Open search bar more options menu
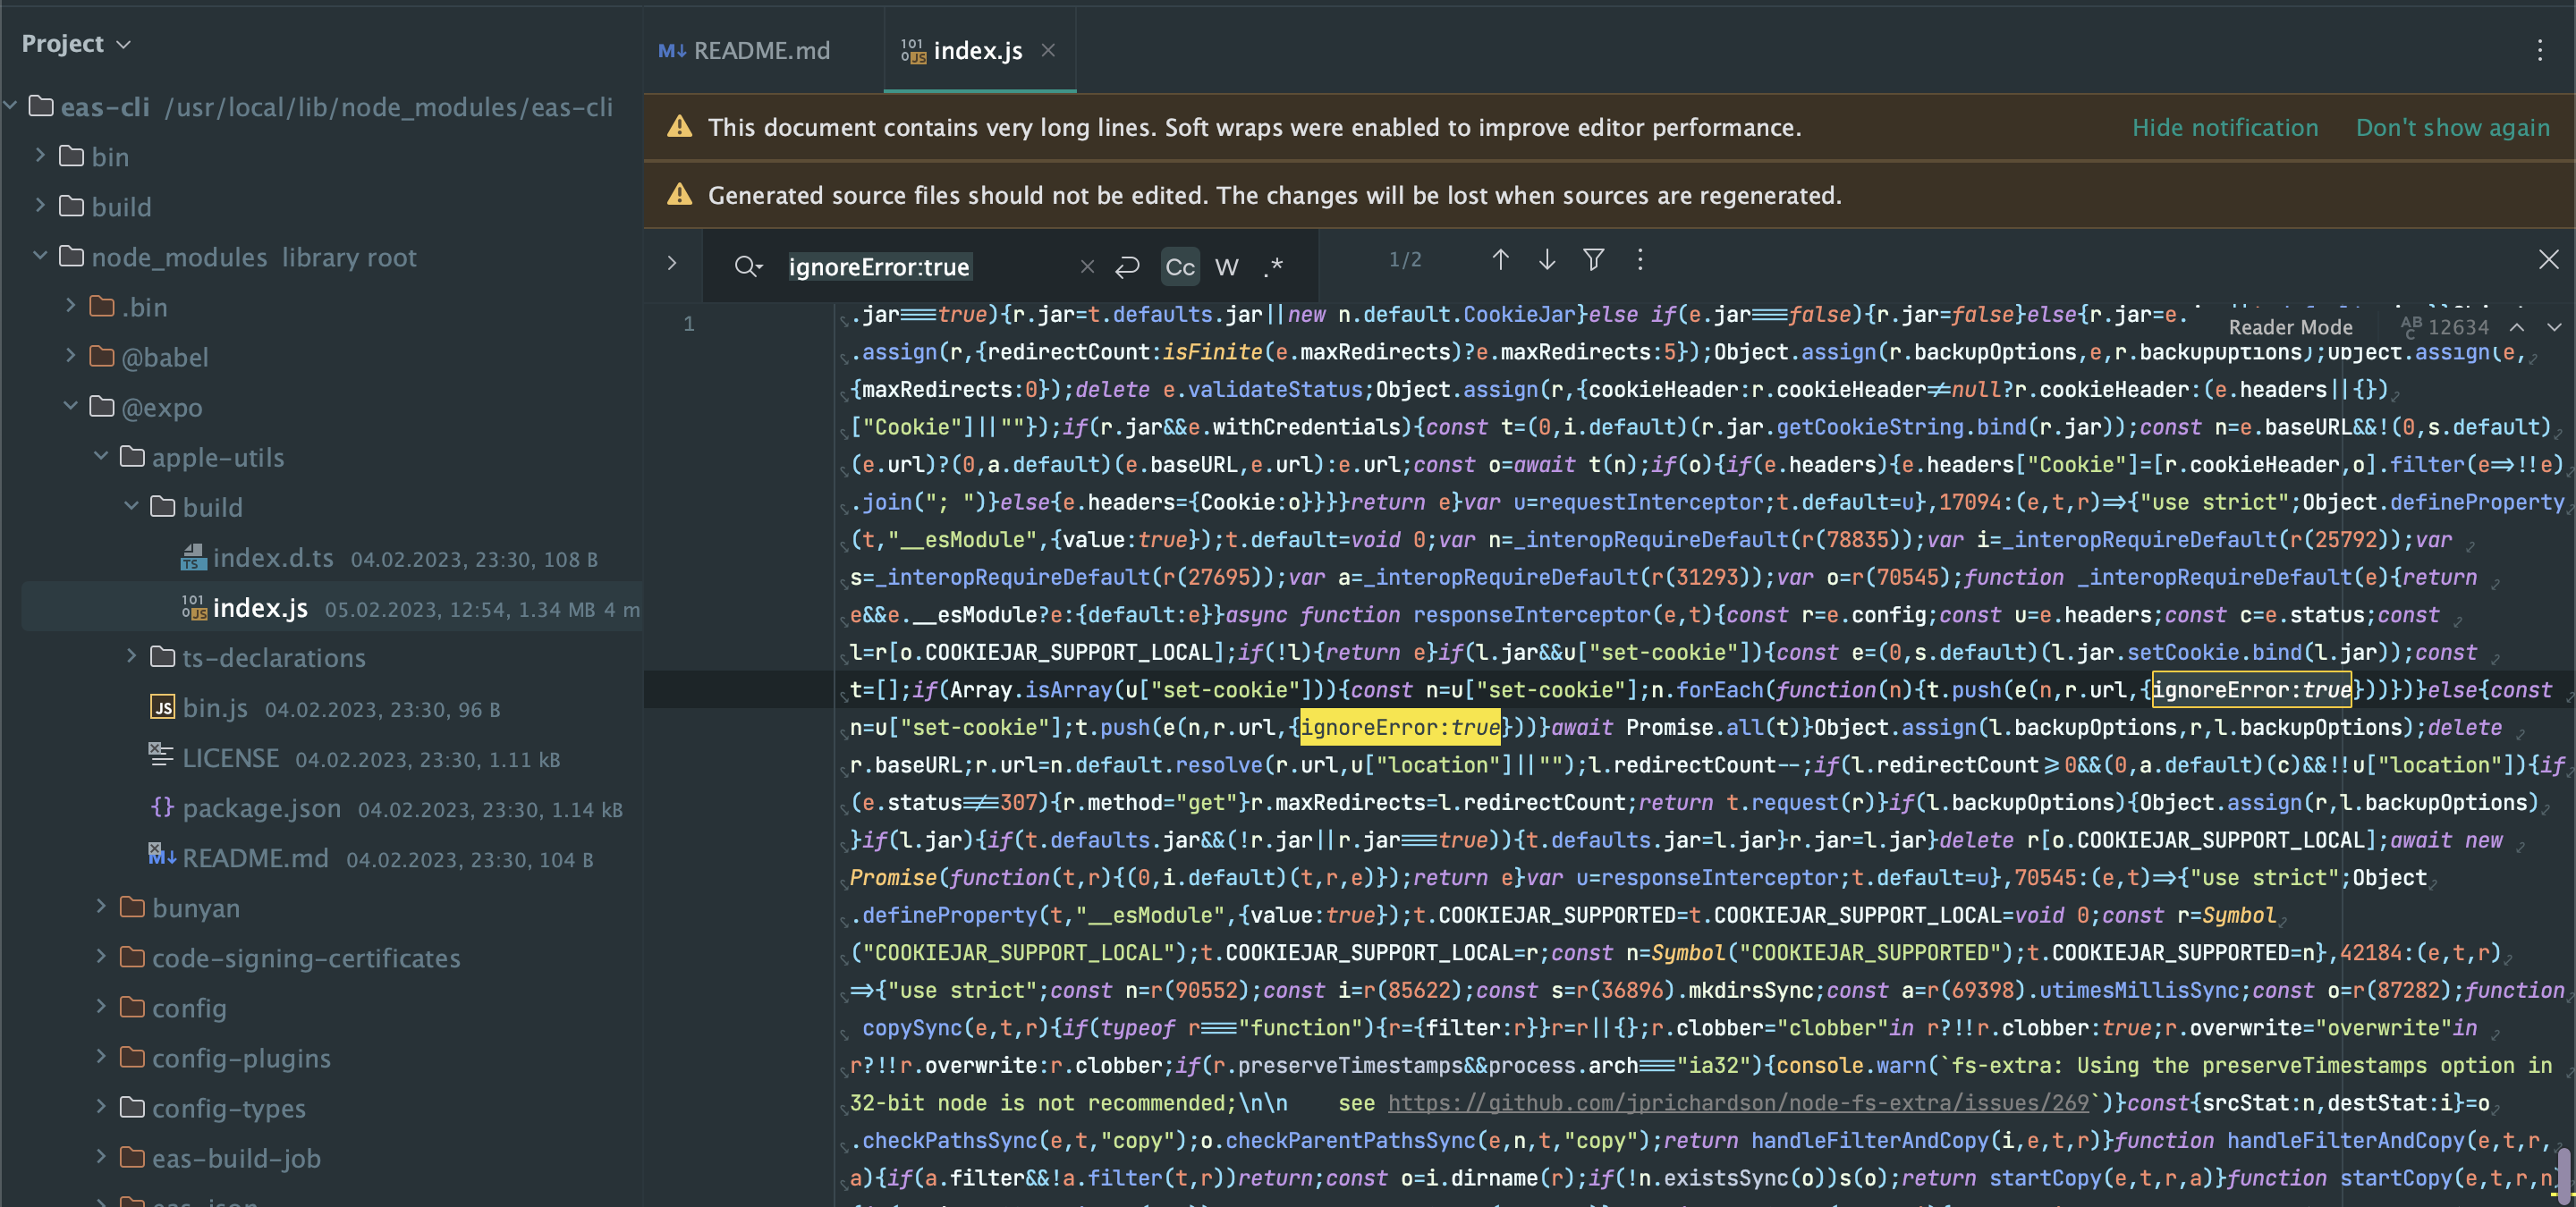The image size is (2576, 1207). 1640,261
